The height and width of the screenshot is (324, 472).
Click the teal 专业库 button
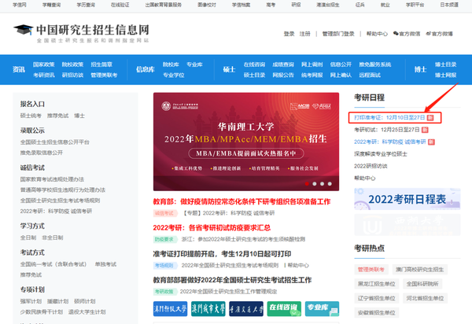(322, 308)
